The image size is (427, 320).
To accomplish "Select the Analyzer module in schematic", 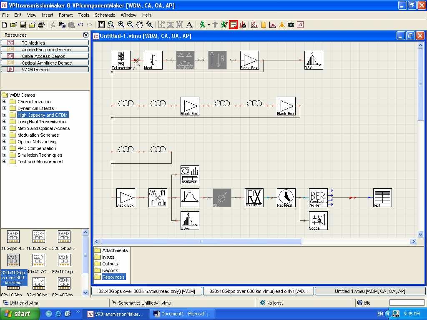I will coord(190,175).
